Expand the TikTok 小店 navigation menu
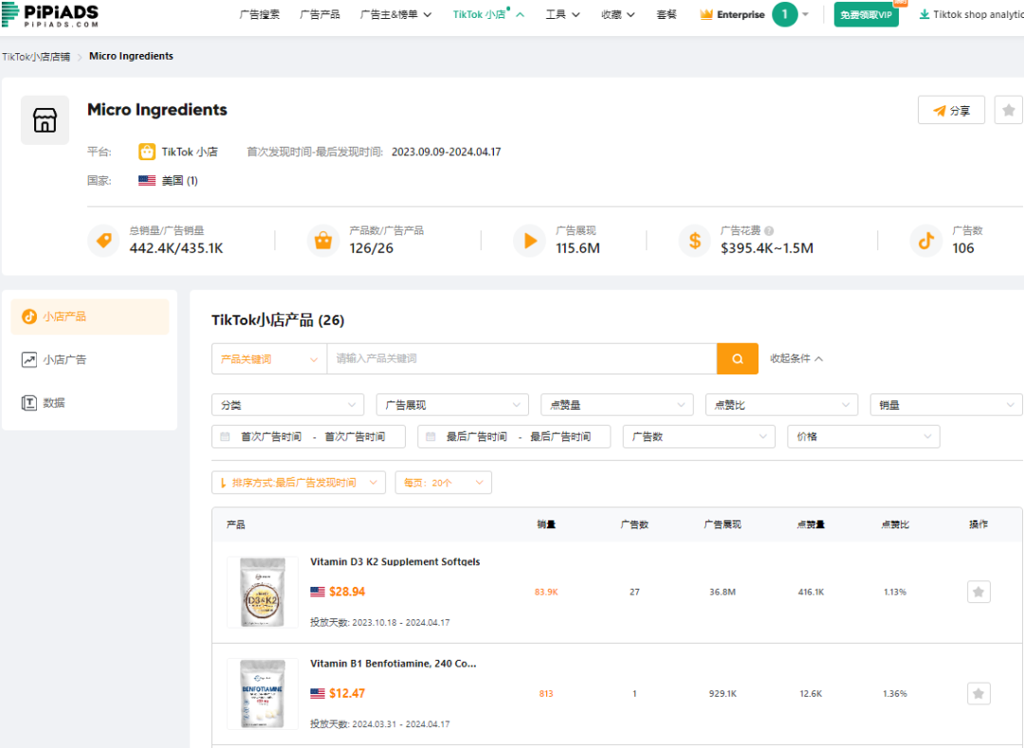 (x=488, y=14)
